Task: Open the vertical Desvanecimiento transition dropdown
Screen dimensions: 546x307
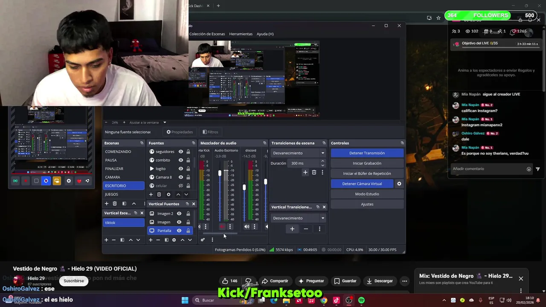Action: click(x=299, y=218)
